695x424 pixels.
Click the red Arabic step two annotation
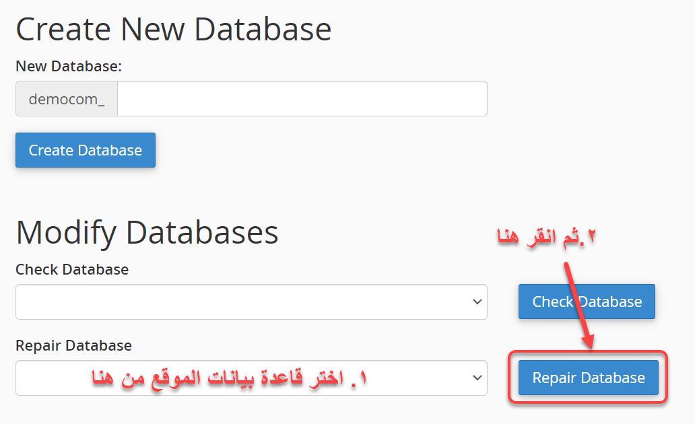click(x=548, y=237)
